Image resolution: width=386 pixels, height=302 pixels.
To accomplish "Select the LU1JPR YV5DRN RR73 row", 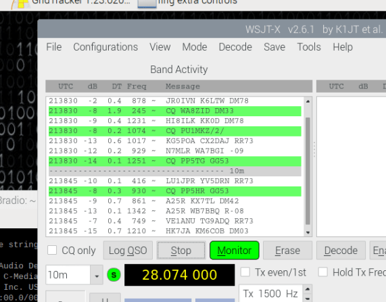I will click(175, 181).
